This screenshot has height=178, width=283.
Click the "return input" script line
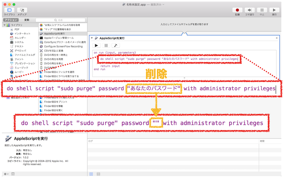pyautogui.click(x=110, y=66)
